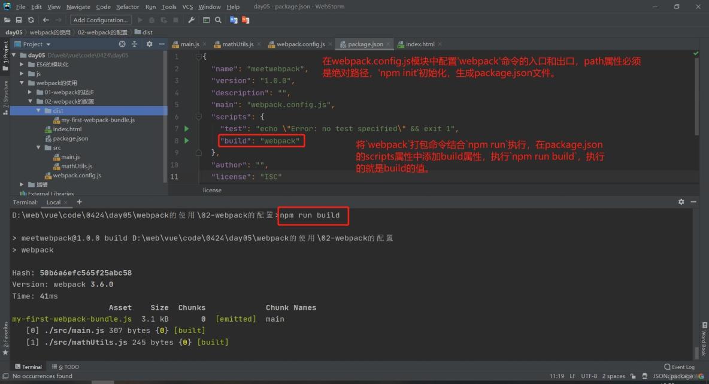
Task: Select the 'Locate opened file' target icon in Project panel
Action: tap(123, 44)
